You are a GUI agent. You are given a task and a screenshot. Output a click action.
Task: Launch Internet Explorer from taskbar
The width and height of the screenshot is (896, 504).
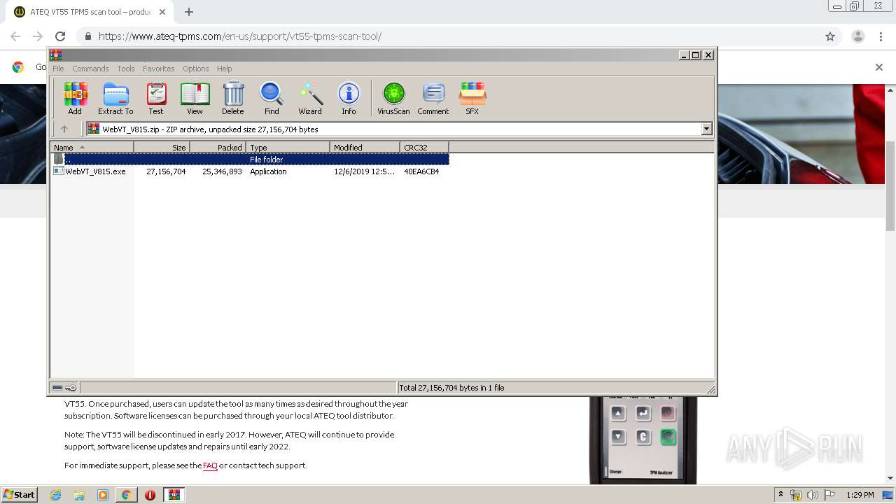[55, 495]
